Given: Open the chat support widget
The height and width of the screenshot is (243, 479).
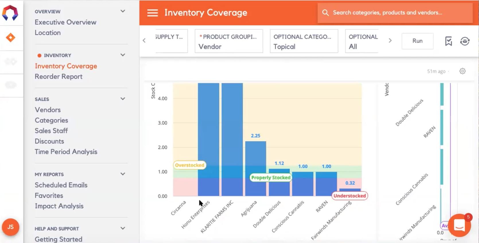Looking at the screenshot, I should (459, 225).
